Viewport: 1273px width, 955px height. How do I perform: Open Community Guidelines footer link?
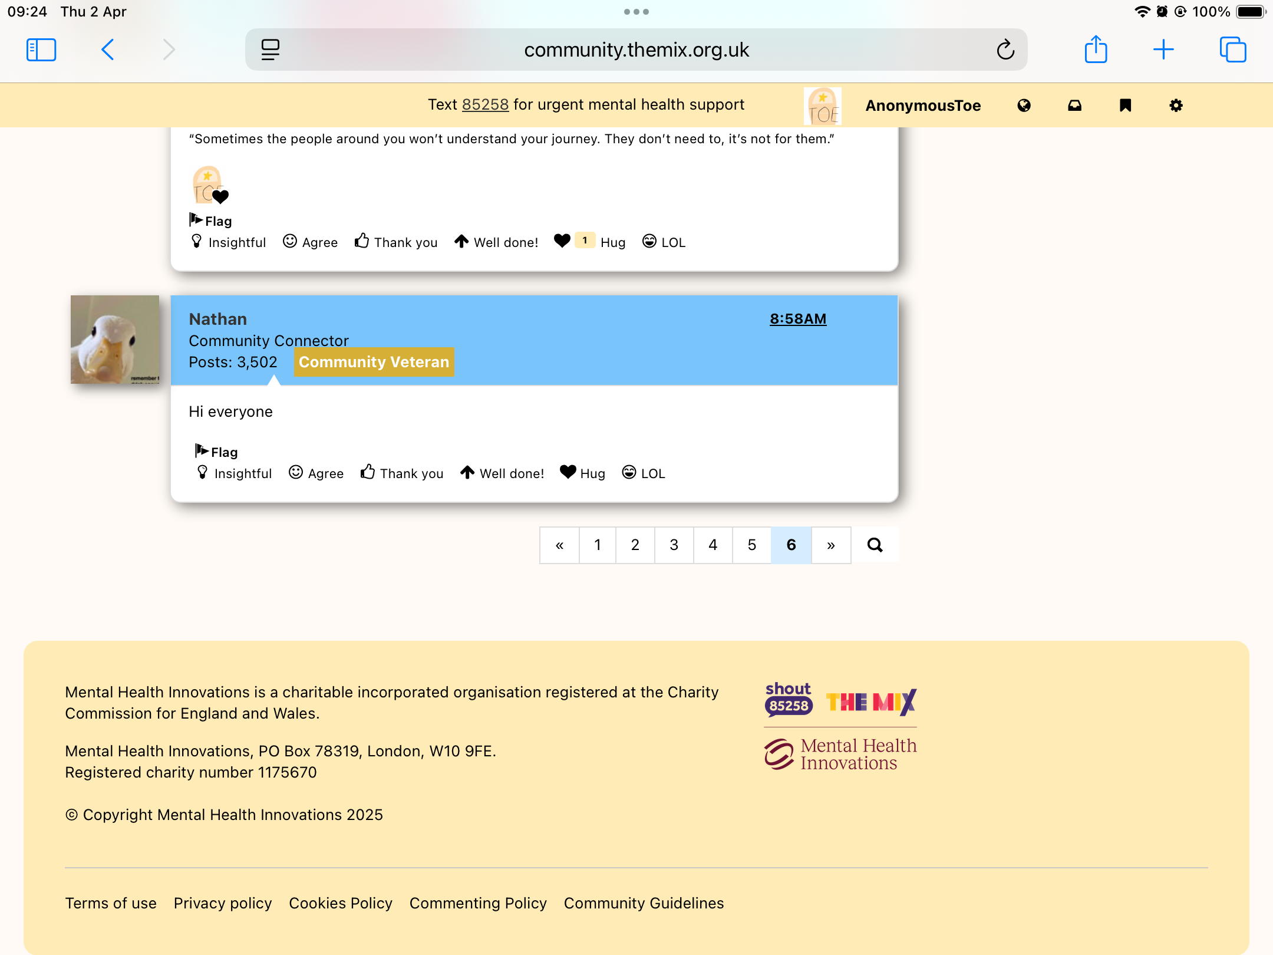click(644, 903)
